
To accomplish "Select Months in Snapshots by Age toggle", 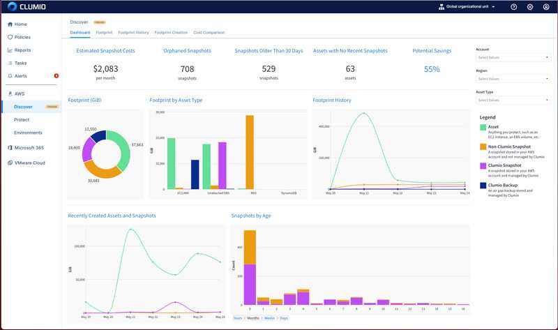I will coord(253,318).
